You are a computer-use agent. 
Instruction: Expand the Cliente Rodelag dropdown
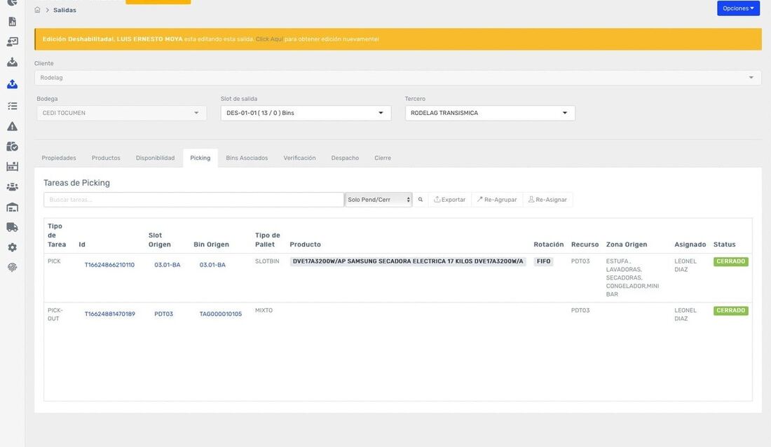tap(397, 78)
